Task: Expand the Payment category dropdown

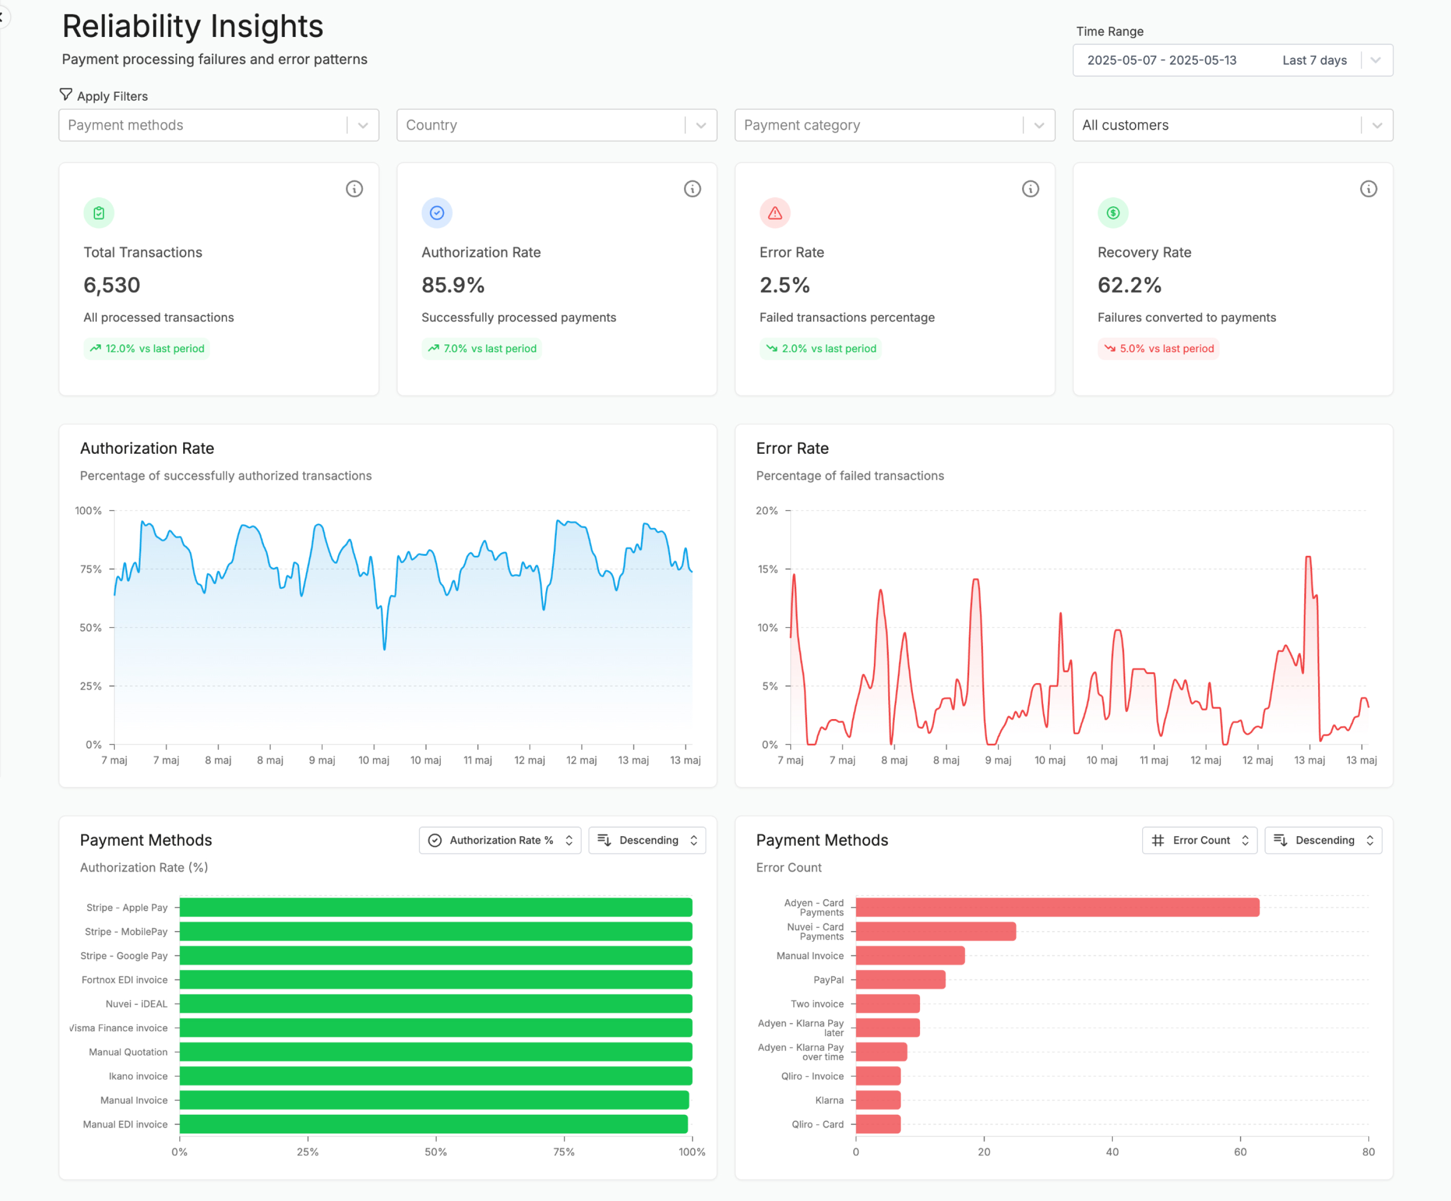Action: click(894, 125)
